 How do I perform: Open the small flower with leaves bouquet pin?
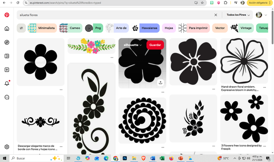tap(193, 118)
